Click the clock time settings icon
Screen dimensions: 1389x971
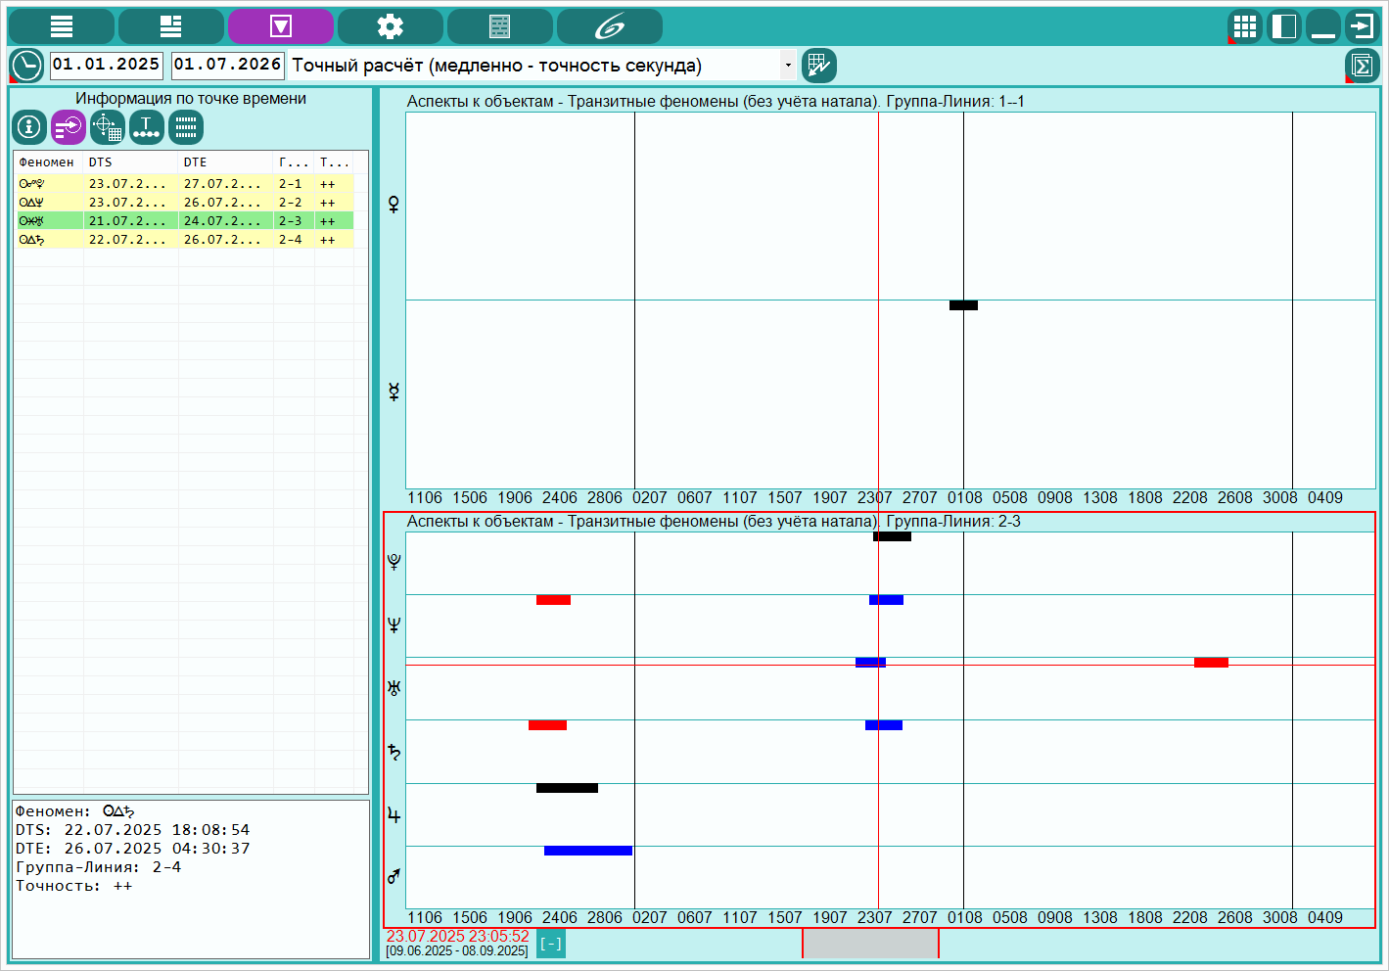(x=26, y=66)
